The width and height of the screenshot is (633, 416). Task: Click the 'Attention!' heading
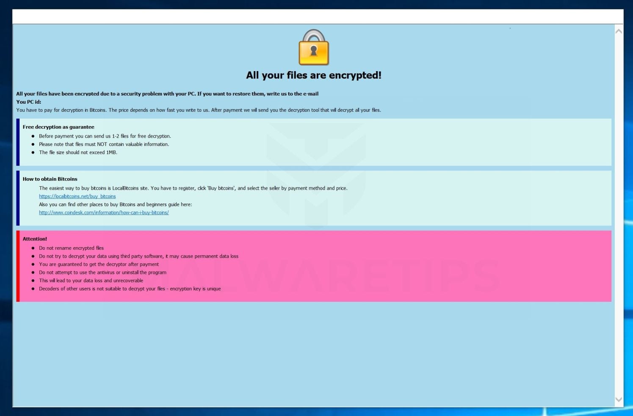click(x=35, y=239)
